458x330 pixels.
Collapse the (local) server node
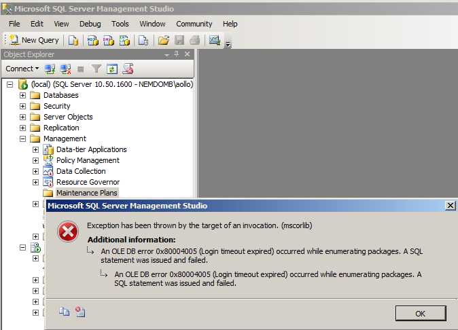coord(10,85)
